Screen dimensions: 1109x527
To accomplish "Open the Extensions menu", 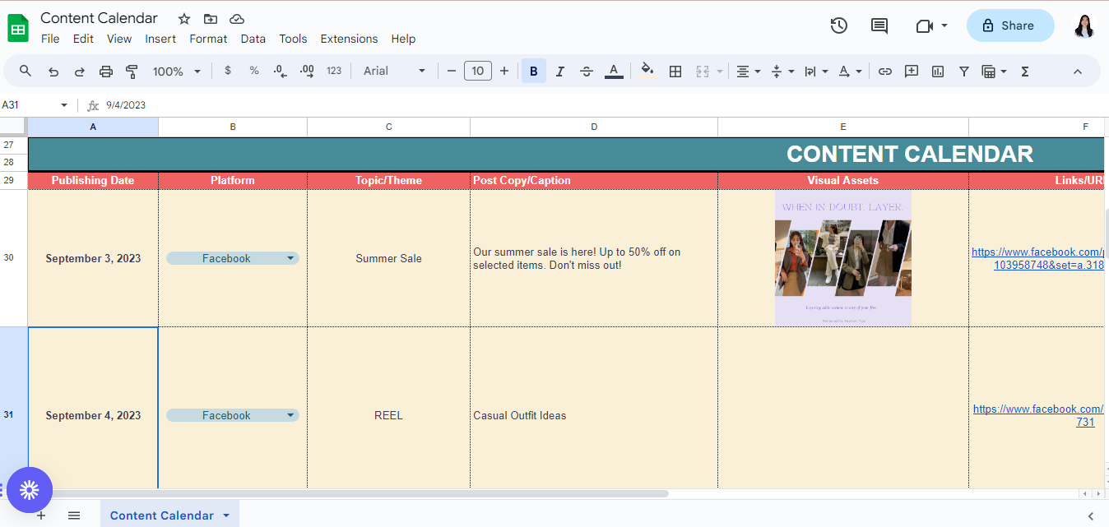I will tap(349, 39).
